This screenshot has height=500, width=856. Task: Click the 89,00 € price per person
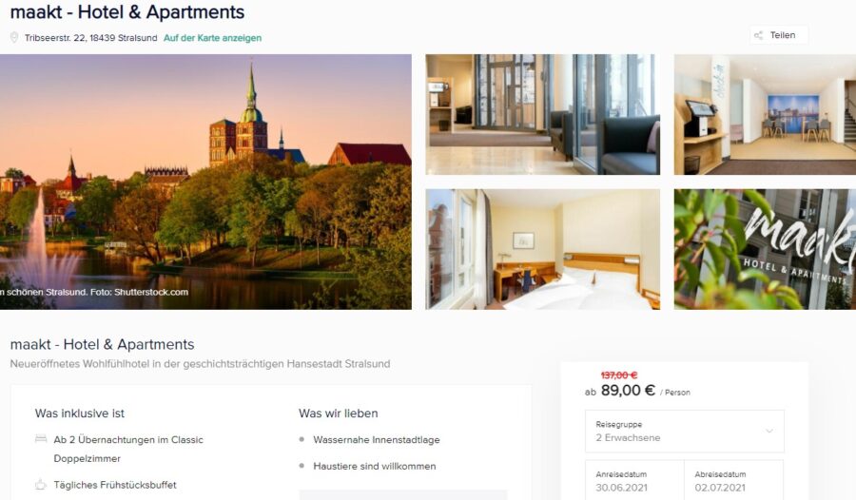628,391
